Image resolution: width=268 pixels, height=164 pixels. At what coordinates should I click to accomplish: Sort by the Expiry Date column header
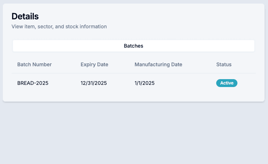coord(94,64)
